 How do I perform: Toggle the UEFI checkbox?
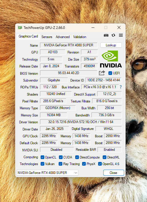click(110, 73)
